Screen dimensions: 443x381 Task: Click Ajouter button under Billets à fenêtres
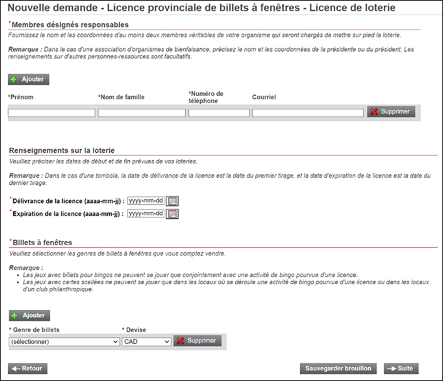click(29, 316)
